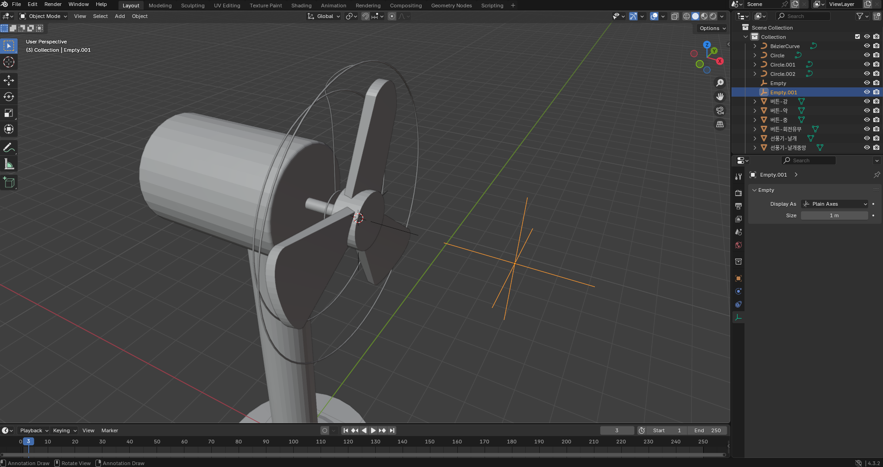The height and width of the screenshot is (467, 883).
Task: Activate the 3D Cursor tool
Action: point(9,62)
